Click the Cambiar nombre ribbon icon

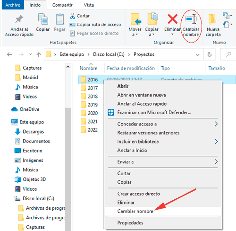point(191,19)
